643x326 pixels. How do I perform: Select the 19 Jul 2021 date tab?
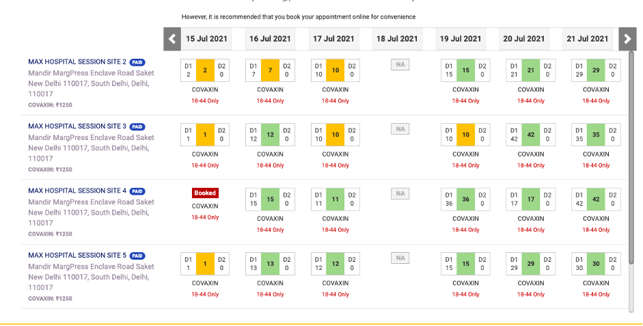coord(465,39)
